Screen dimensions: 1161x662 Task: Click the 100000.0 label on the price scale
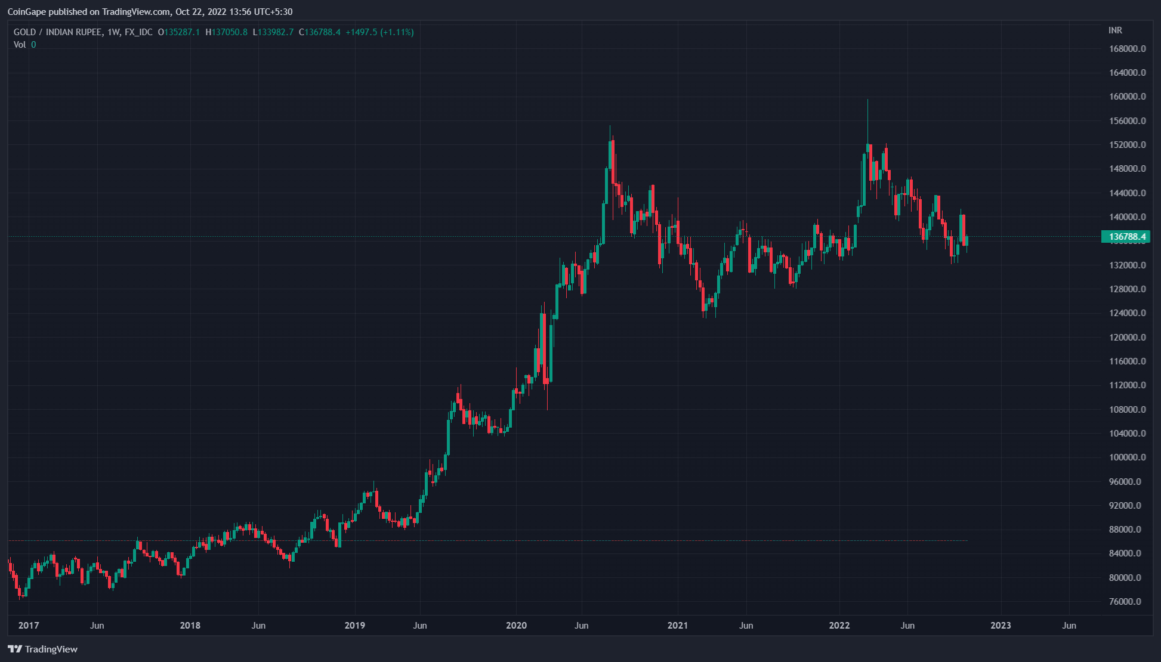1127,457
